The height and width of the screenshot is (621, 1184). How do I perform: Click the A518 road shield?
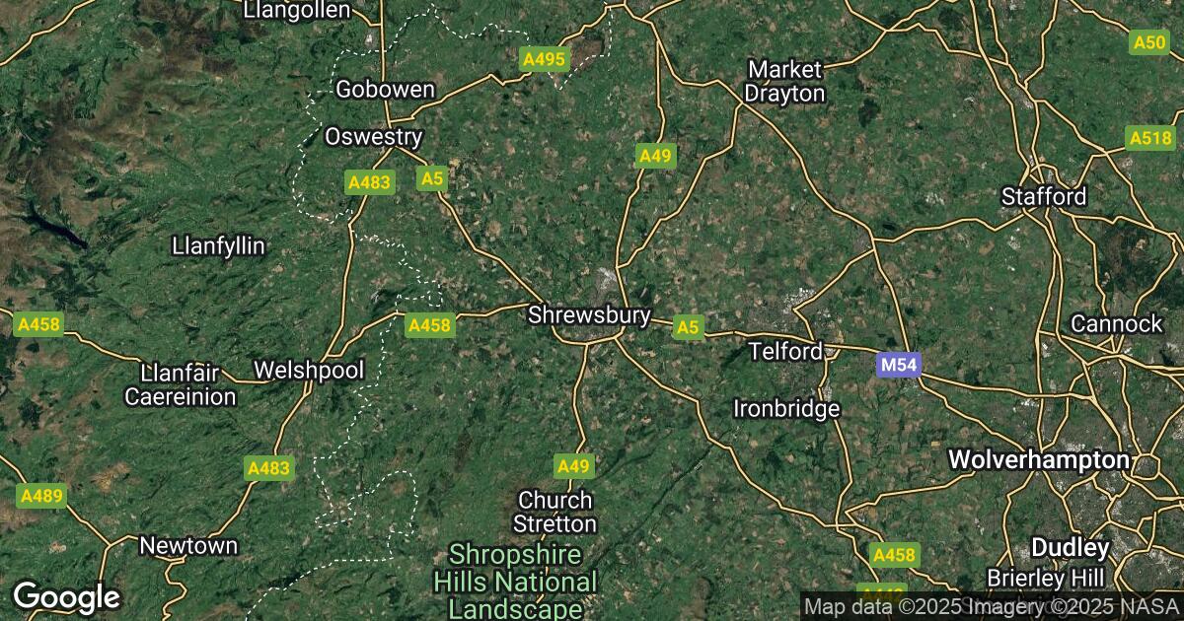(1151, 139)
